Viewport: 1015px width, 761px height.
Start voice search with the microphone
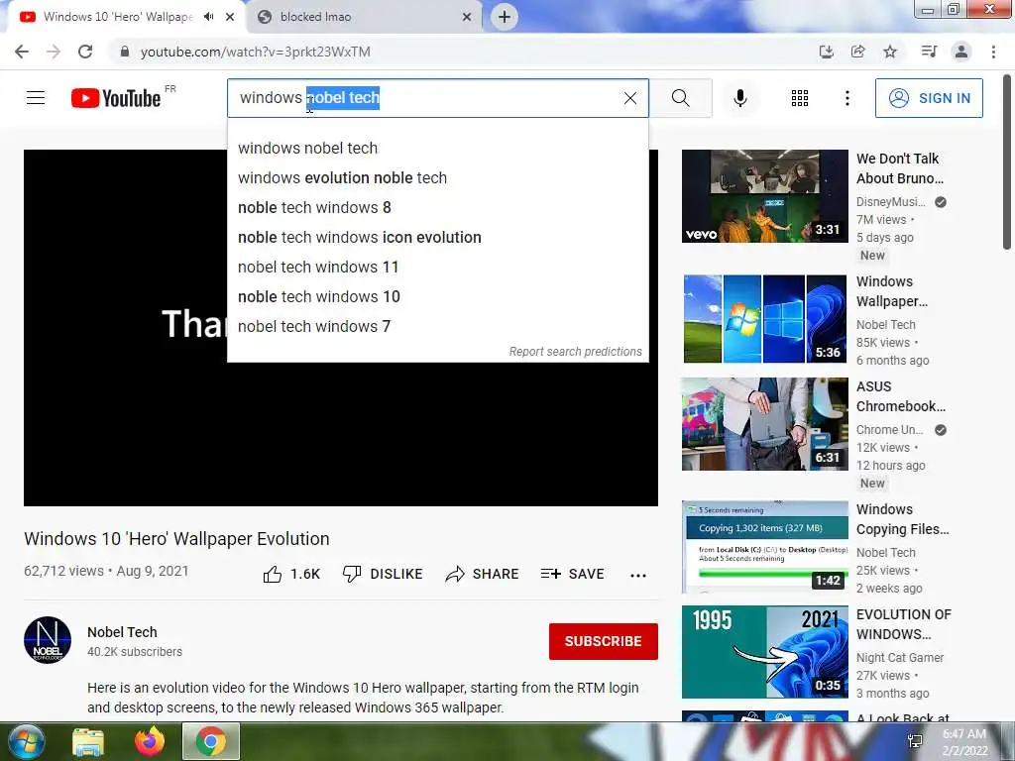click(x=739, y=98)
